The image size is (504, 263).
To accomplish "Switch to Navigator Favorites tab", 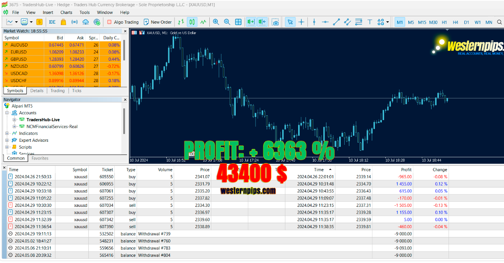I will pyautogui.click(x=40, y=158).
